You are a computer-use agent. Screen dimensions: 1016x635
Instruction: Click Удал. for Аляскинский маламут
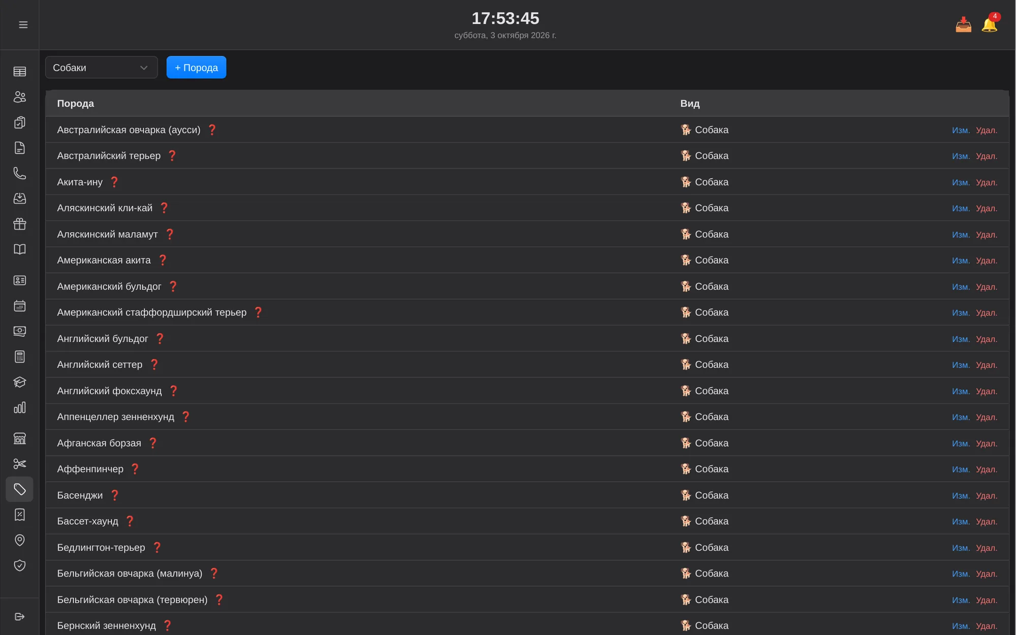pos(987,235)
